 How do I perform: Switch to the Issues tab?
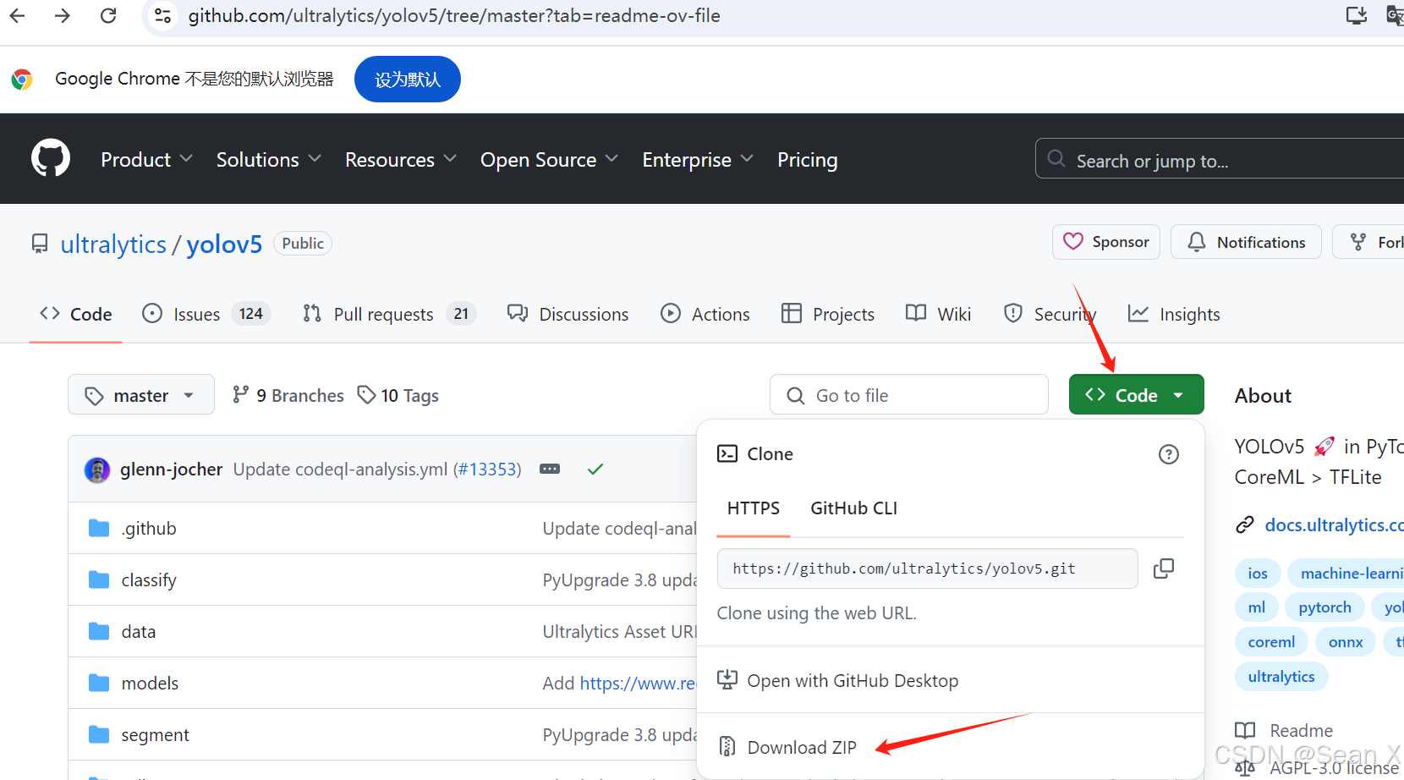[x=206, y=314]
